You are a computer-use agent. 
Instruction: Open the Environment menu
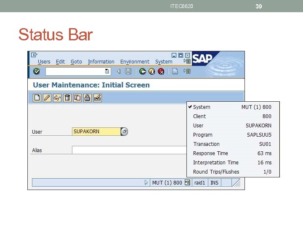[x=135, y=62]
